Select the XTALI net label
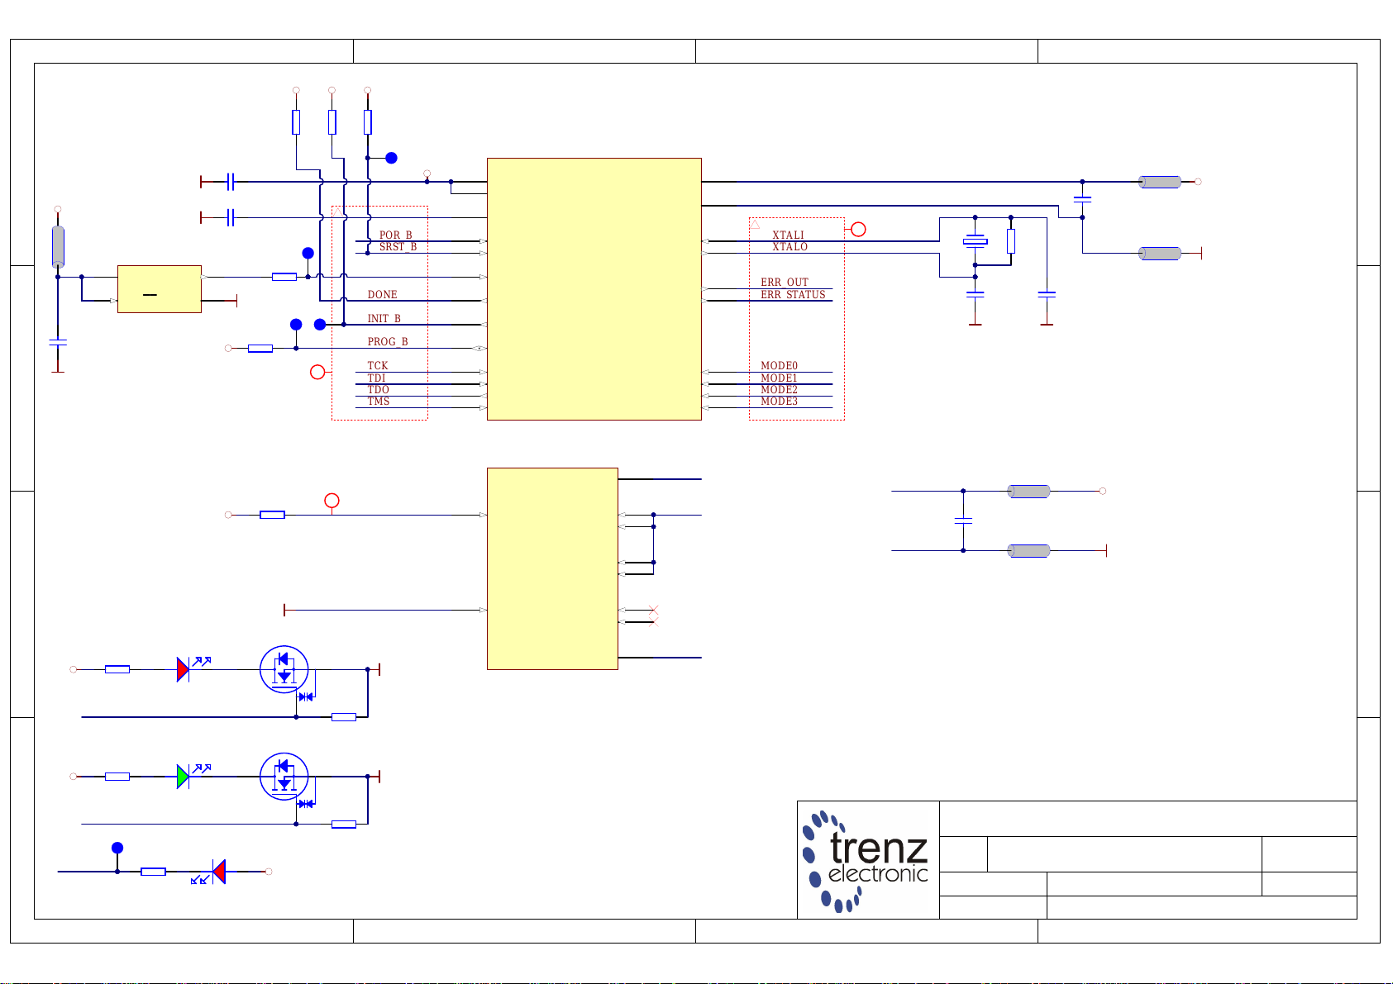Viewport: 1393px width, 984px height. coord(788,235)
